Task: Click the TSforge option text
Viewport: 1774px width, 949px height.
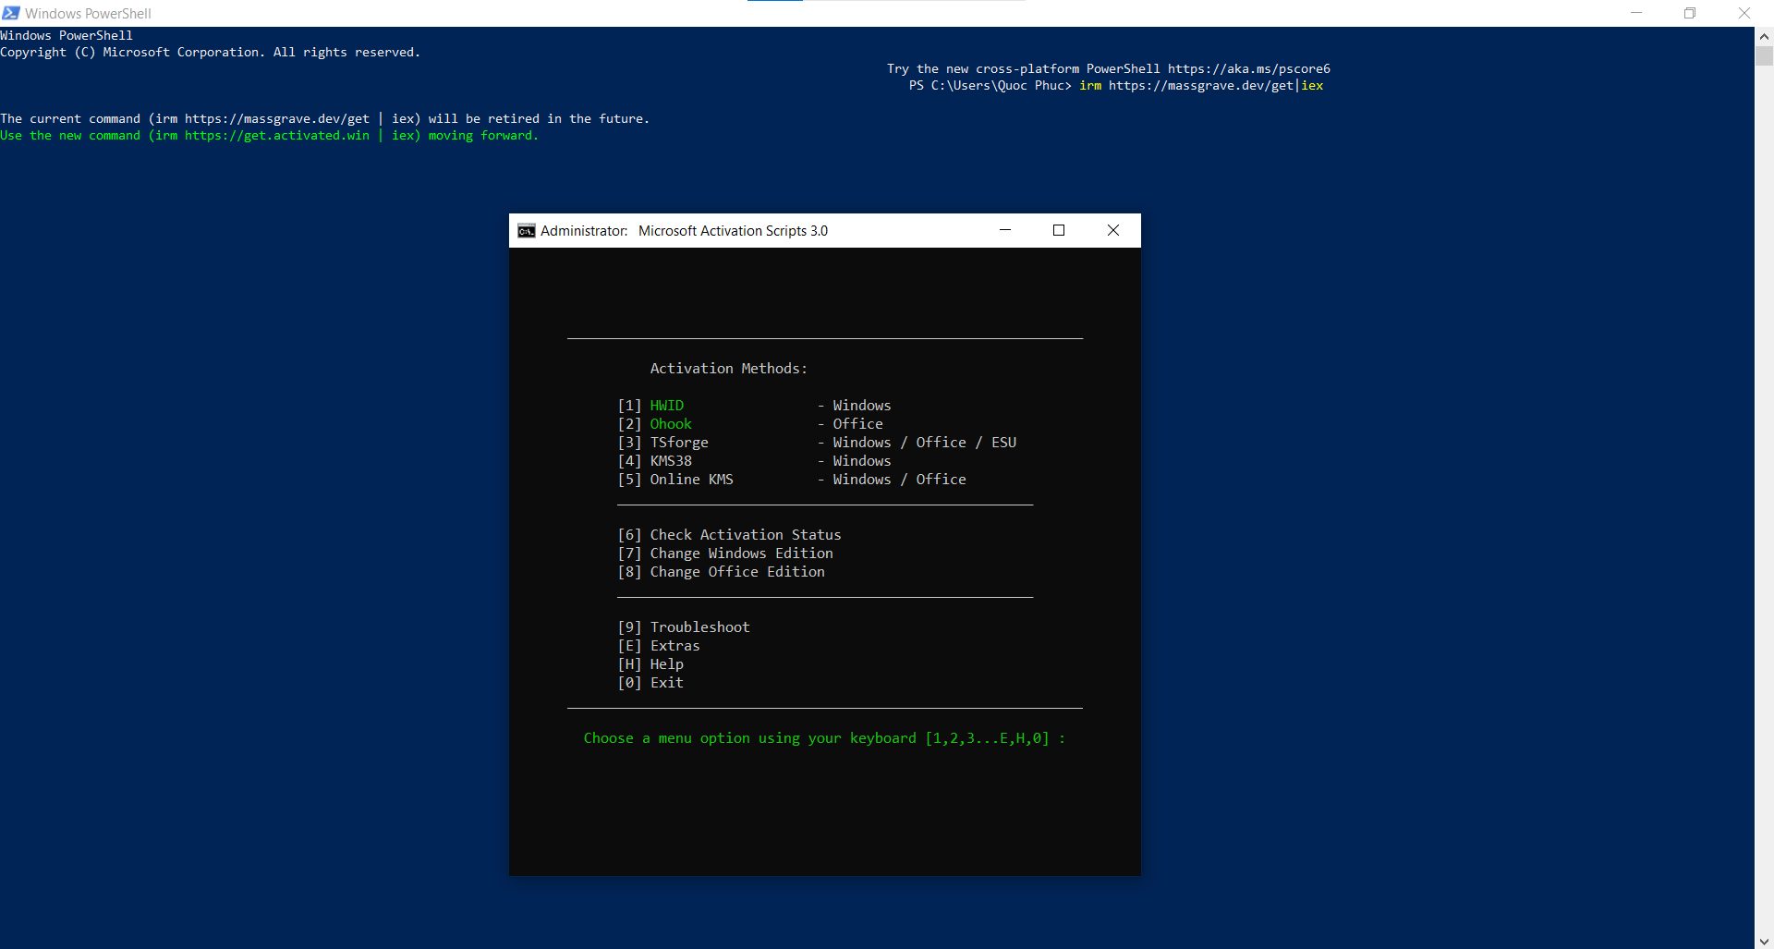Action: 679,443
